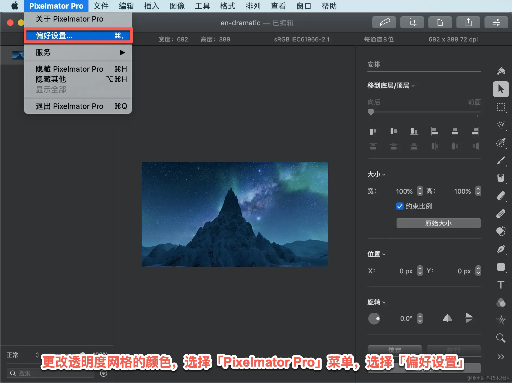Choose 退出 Pixelmator Pro
The image size is (512, 383).
[x=78, y=106]
